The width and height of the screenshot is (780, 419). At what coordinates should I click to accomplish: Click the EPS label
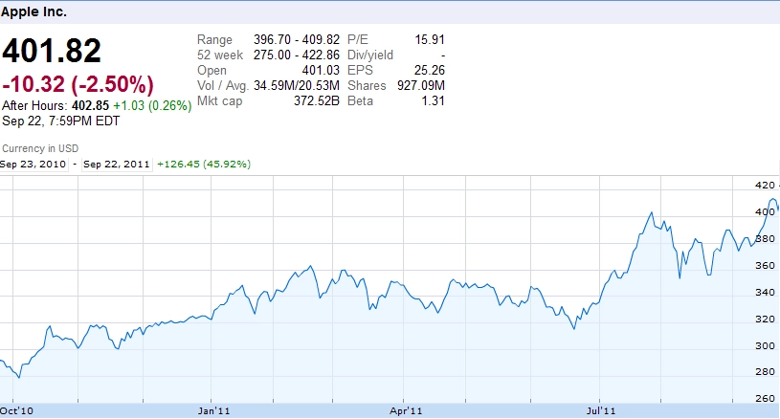click(x=360, y=70)
